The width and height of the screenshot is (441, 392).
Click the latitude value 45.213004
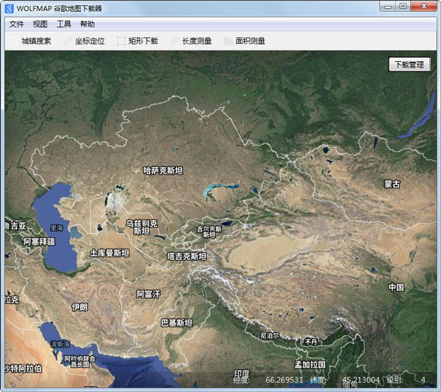point(359,380)
